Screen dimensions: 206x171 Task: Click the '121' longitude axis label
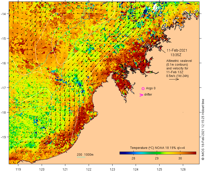(65, 169)
